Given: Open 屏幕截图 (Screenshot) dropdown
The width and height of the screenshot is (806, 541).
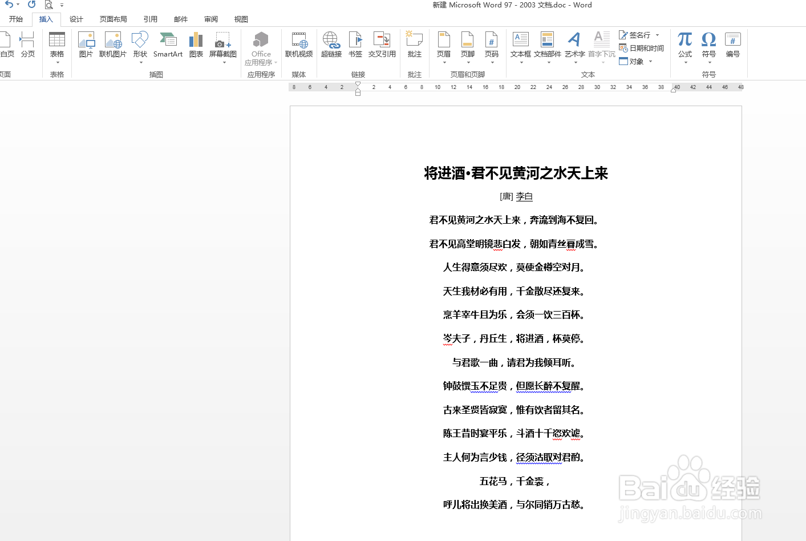Looking at the screenshot, I should pos(223,47).
